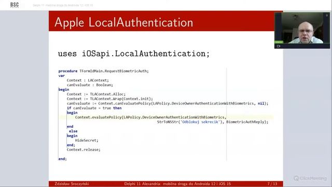Click the BSC logo in the header
Image resolution: width=332 pixels, height=187 pixels.
point(15,5)
